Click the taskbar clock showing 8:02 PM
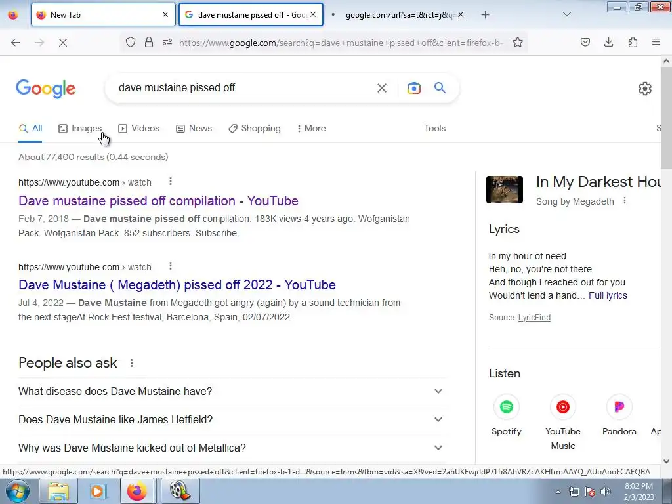The width and height of the screenshot is (672, 504). pyautogui.click(x=639, y=492)
